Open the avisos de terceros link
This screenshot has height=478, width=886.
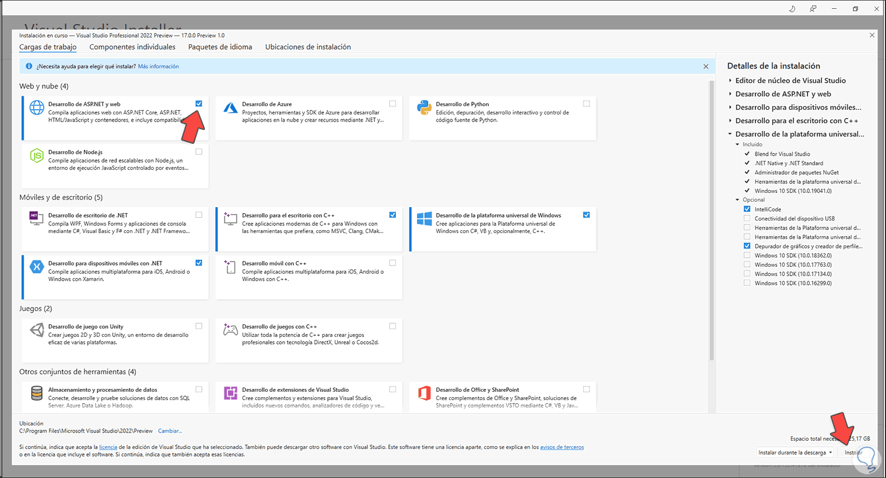point(562,447)
